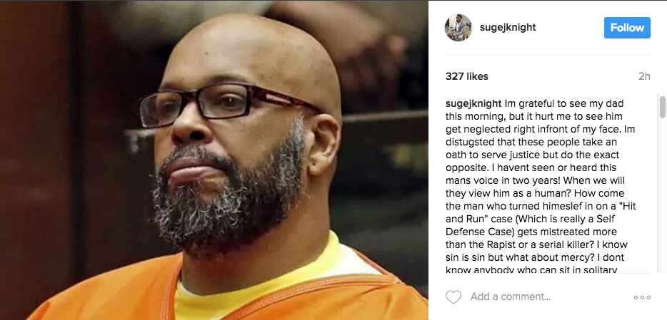Image resolution: width=667 pixels, height=320 pixels.
Task: Click the main post photo
Action: point(214,160)
